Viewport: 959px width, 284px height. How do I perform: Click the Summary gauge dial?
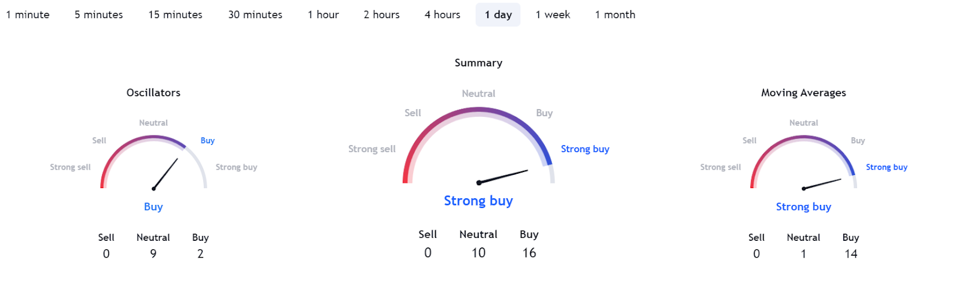tap(478, 150)
